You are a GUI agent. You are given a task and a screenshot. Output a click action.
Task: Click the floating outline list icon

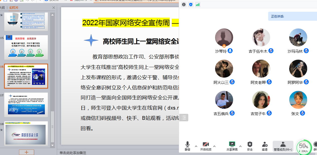[x=184, y=118]
